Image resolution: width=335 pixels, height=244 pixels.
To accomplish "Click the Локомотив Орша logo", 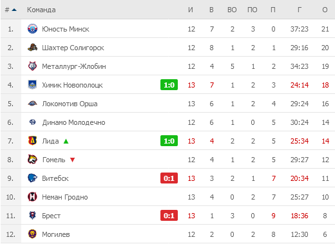I will pos(32,104).
